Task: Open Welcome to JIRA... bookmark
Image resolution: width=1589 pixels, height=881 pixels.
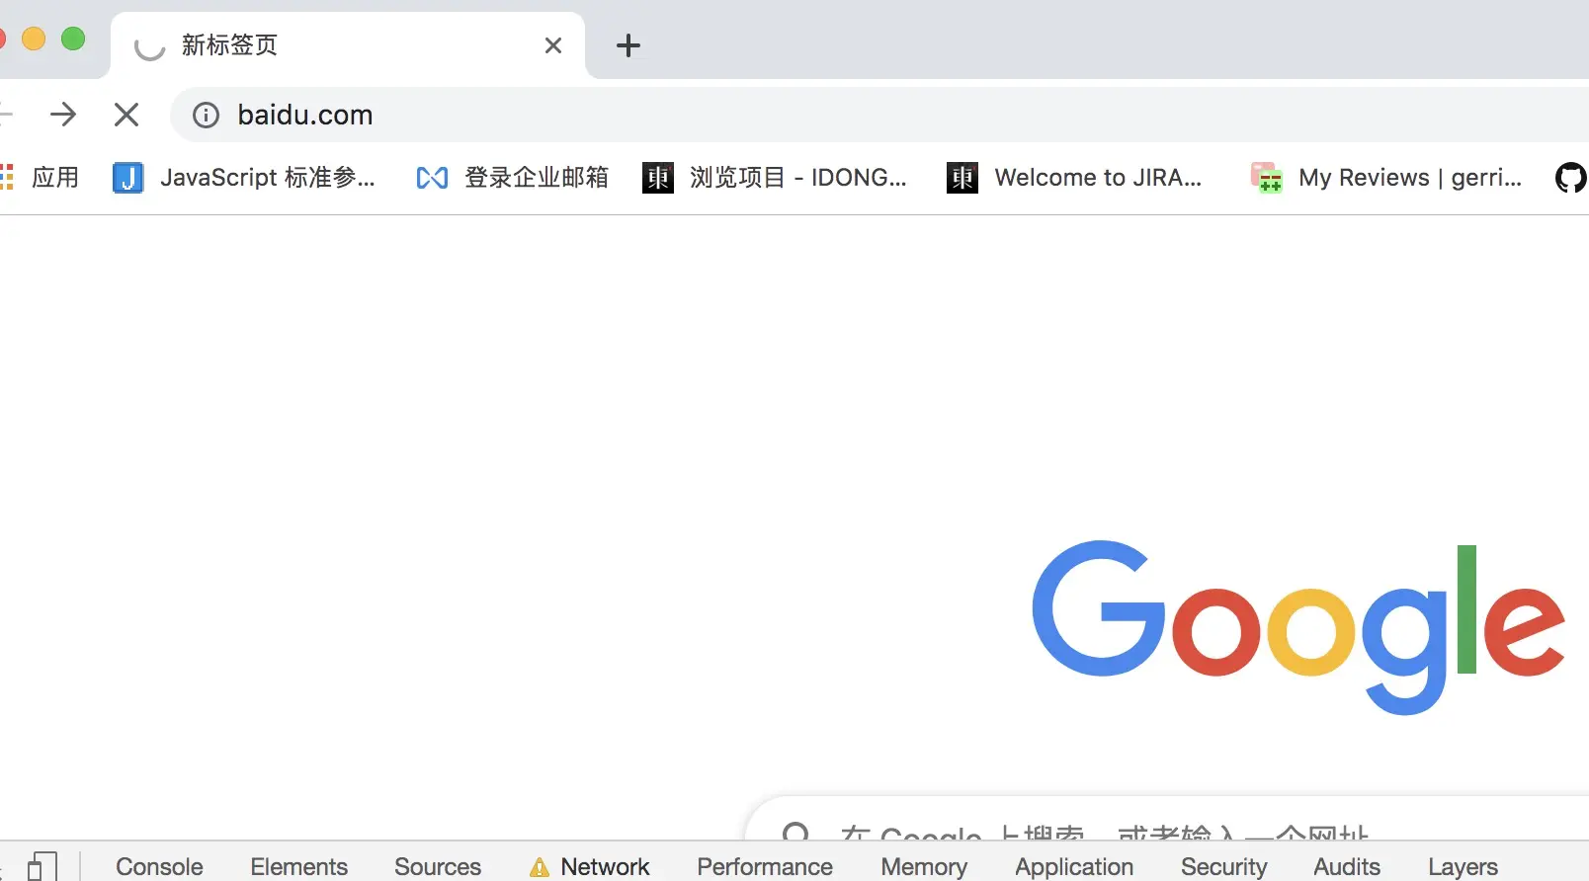Action: tap(1074, 178)
